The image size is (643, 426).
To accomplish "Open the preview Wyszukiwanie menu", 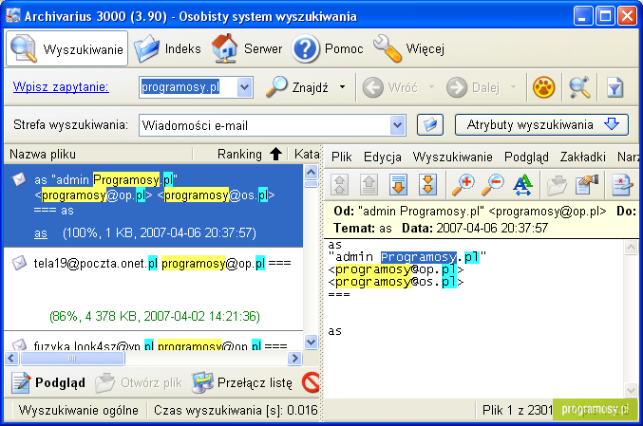I will [x=452, y=157].
